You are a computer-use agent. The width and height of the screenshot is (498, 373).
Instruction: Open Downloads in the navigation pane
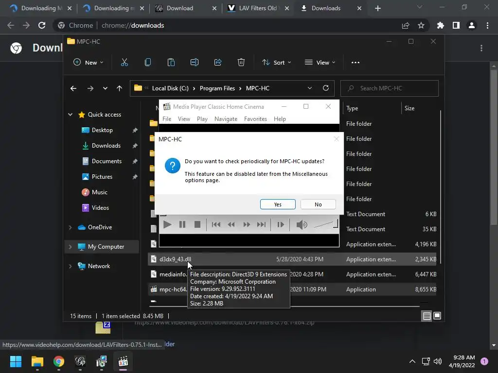pos(106,146)
